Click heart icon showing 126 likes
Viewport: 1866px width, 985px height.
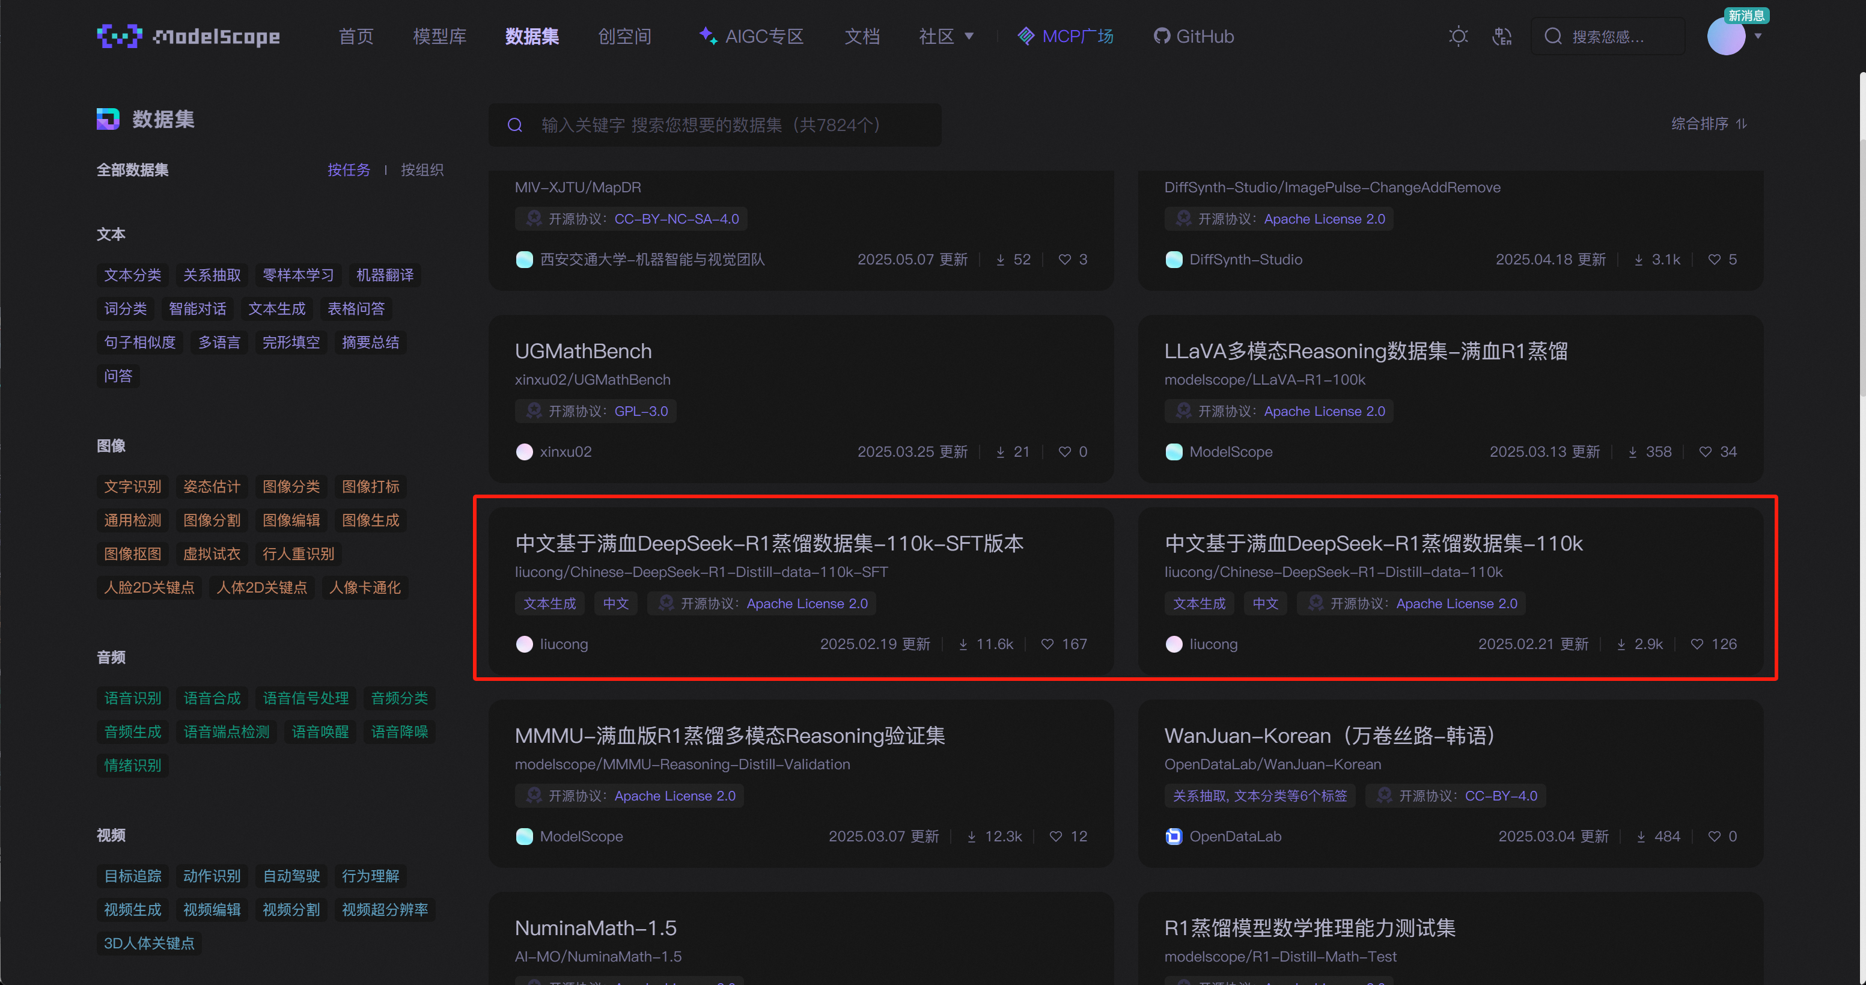pyautogui.click(x=1697, y=644)
